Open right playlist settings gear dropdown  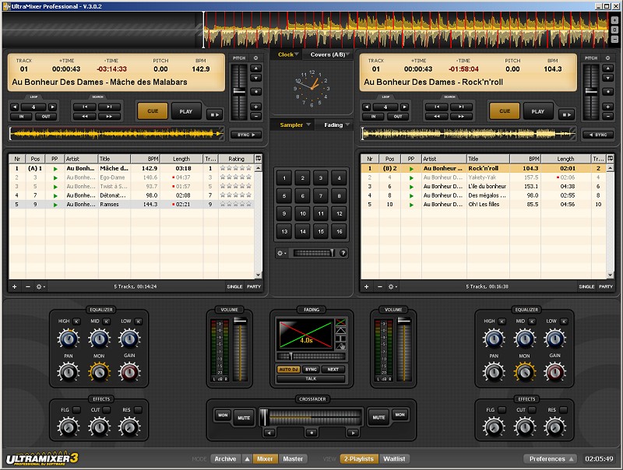coord(392,286)
